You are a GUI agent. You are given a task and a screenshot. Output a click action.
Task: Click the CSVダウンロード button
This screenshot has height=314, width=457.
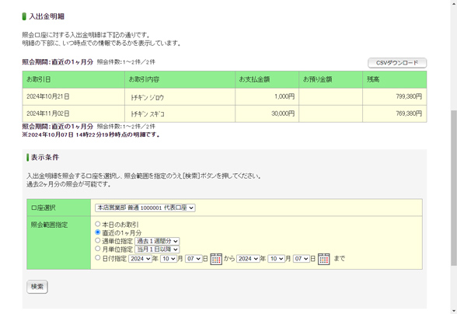(397, 63)
